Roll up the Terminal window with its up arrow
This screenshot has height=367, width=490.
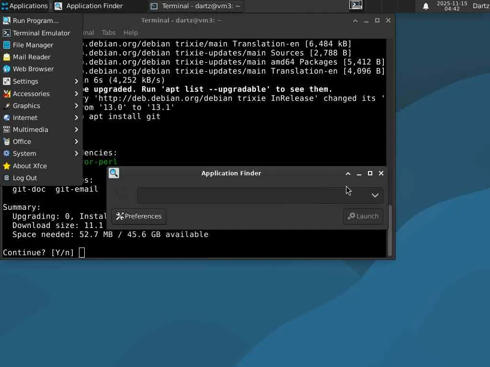[355, 21]
